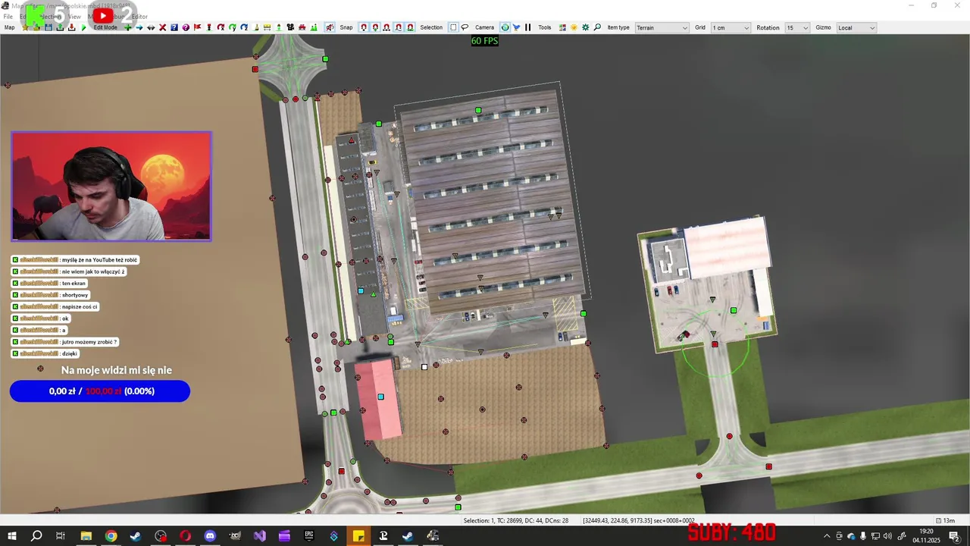Open Epic Games Launcher from the taskbar

(x=309, y=536)
